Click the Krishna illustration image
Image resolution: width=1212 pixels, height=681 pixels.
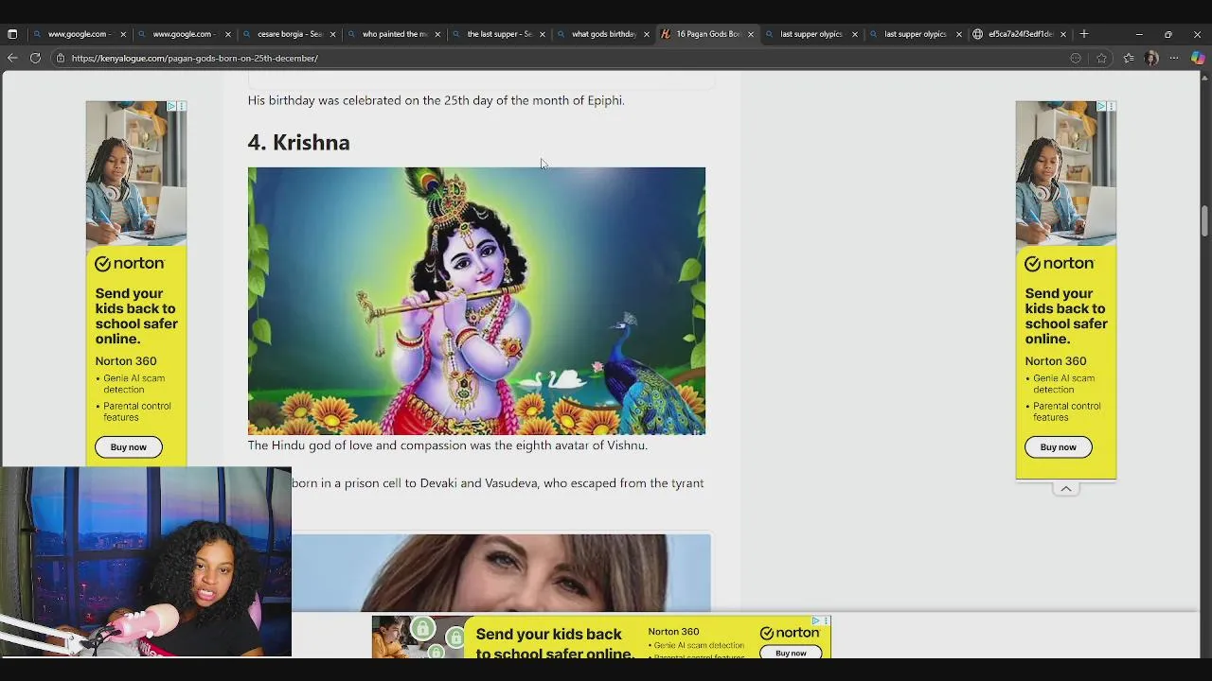click(476, 301)
